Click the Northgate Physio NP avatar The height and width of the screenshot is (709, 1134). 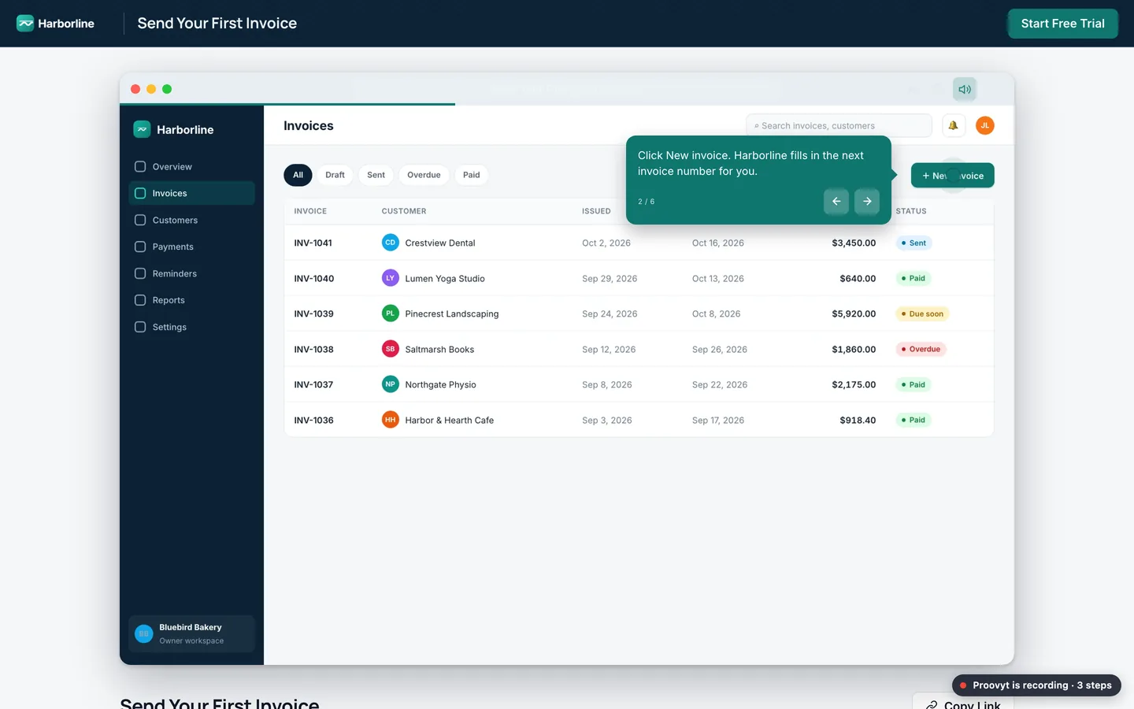[x=390, y=384]
